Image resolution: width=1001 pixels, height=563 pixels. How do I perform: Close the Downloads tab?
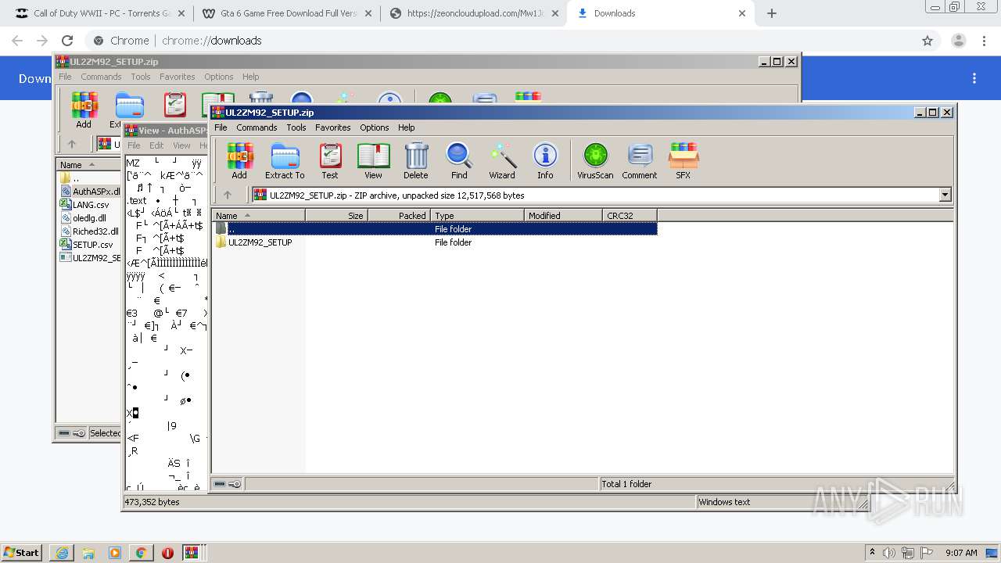coord(742,13)
